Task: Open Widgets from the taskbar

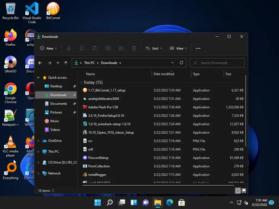Action: [x=134, y=202]
